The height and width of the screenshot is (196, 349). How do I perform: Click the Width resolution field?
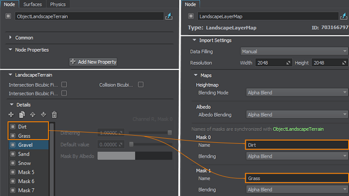tap(273, 63)
